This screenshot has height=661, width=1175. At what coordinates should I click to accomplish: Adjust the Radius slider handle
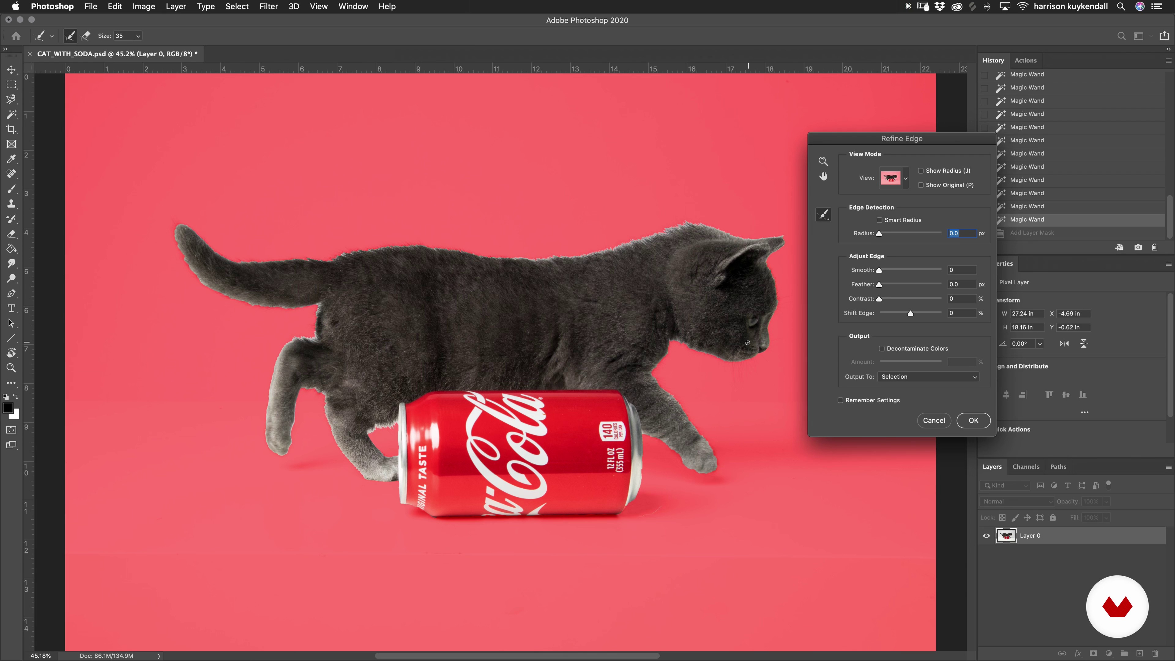879,233
